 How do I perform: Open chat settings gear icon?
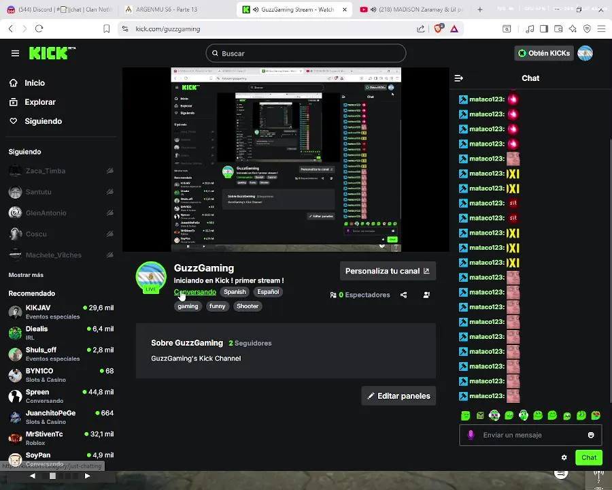[564, 457]
